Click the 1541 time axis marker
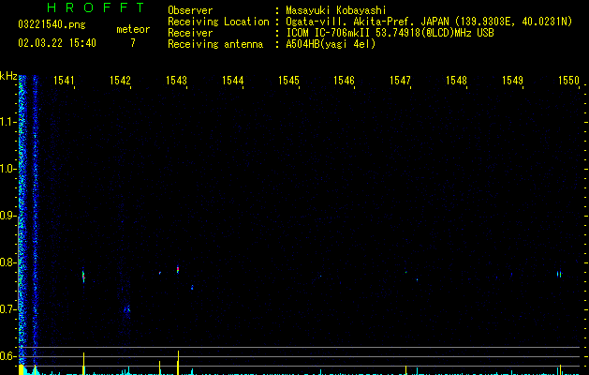The width and height of the screenshot is (589, 375). (65, 81)
